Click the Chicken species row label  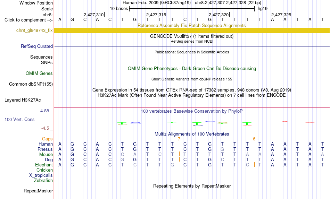(x=44, y=170)
